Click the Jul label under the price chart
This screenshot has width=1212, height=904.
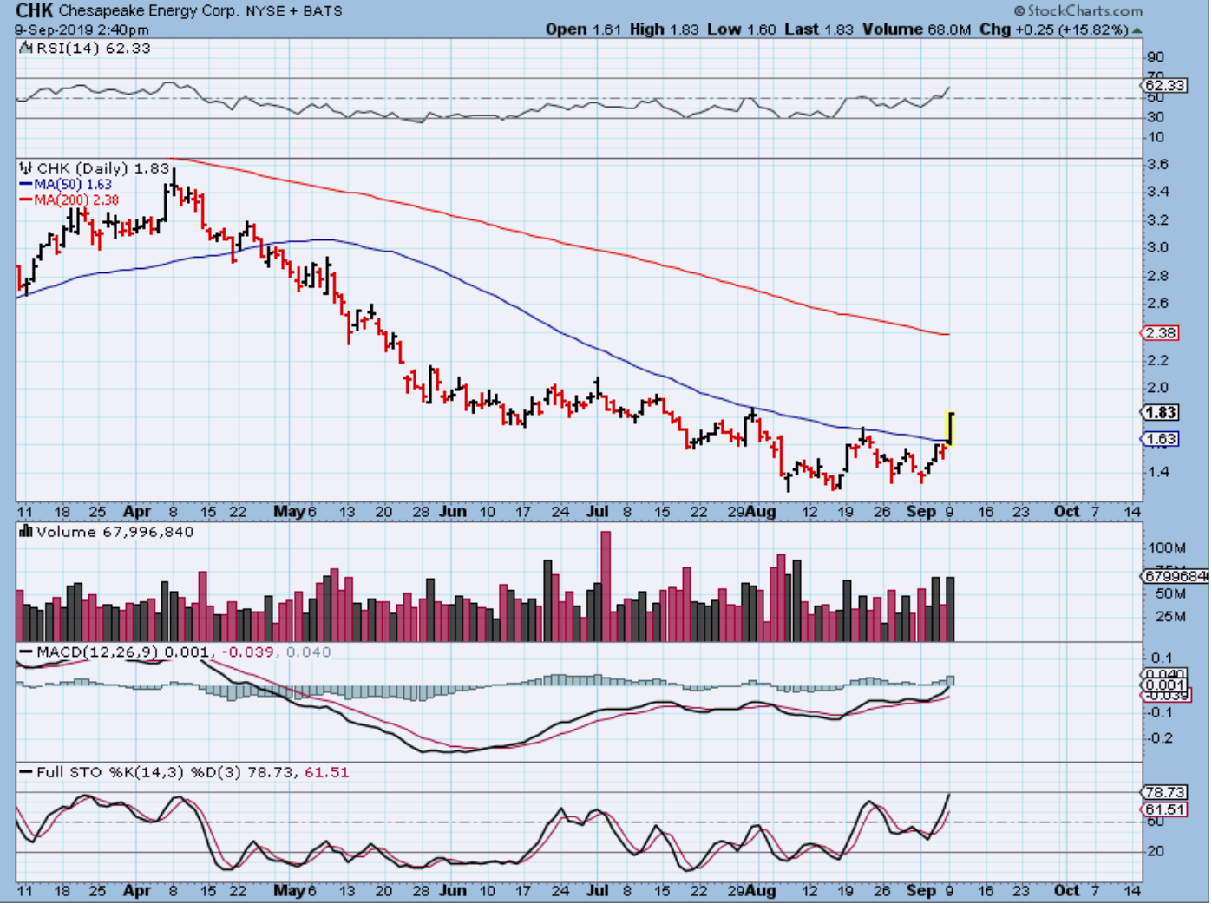click(597, 512)
